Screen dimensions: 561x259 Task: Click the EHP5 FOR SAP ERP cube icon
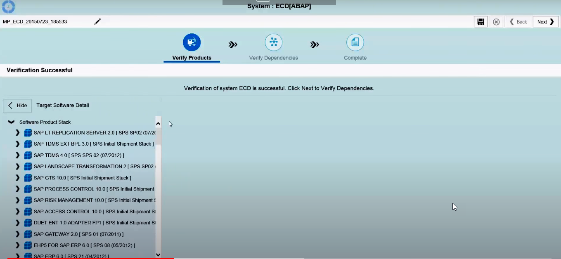click(28, 245)
